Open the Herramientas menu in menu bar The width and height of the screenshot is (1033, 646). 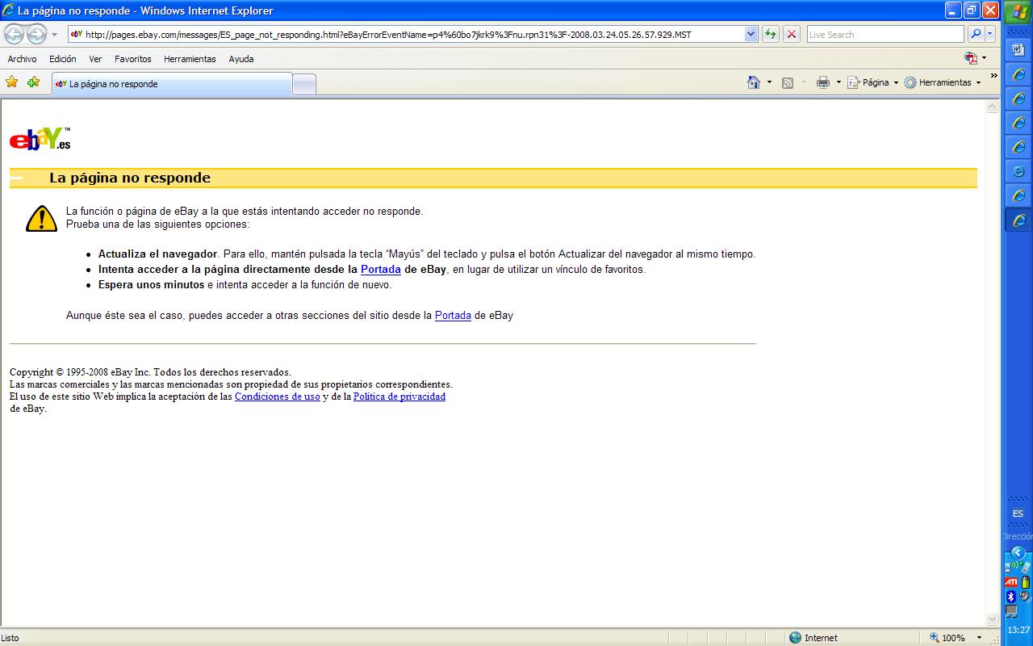pos(190,59)
